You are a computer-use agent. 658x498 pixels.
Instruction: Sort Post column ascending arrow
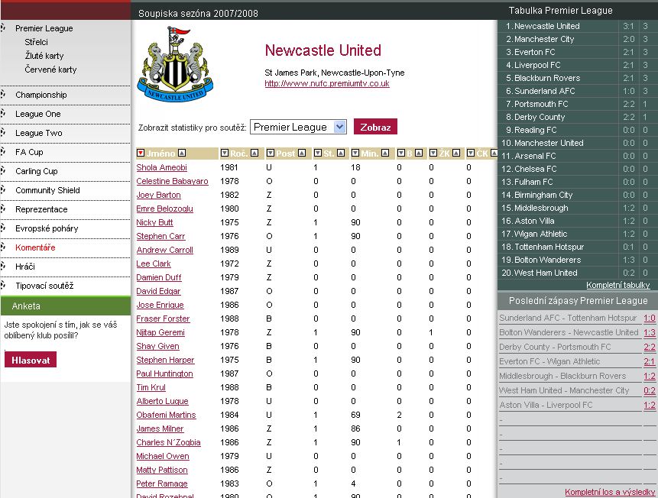tap(302, 153)
